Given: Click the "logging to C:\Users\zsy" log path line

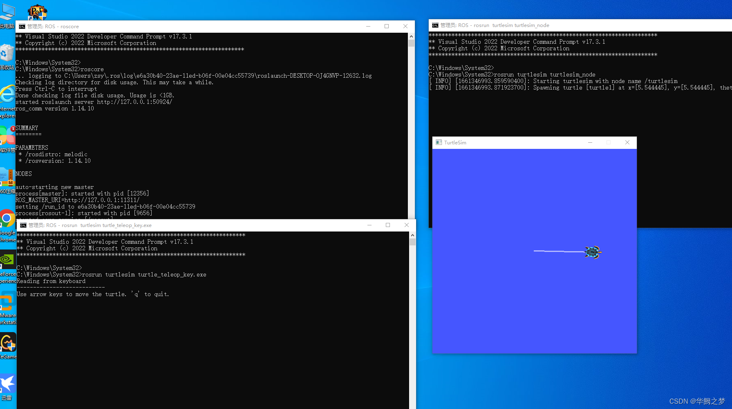Looking at the screenshot, I should (x=194, y=76).
